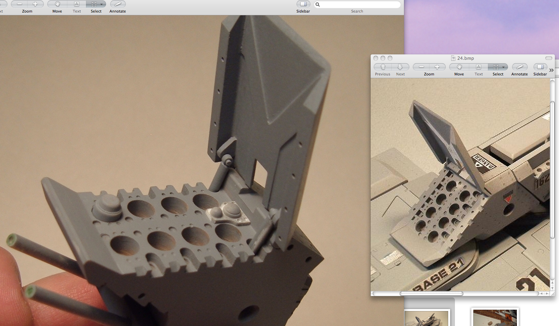559x326 pixels.
Task: Zoom out in the large Preview window
Action: coord(19,4)
